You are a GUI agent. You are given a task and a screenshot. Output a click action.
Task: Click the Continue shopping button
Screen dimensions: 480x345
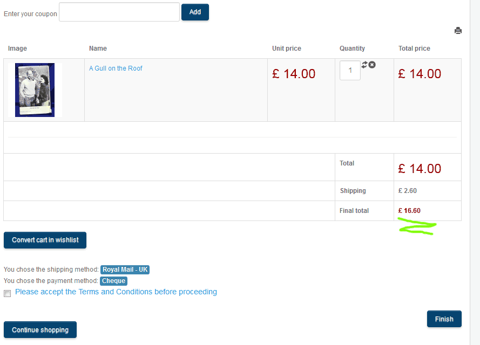pos(40,330)
